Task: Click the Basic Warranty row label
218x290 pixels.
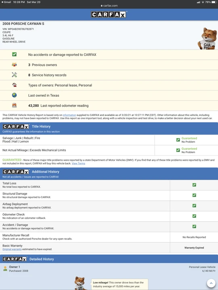Action: tap(13, 246)
